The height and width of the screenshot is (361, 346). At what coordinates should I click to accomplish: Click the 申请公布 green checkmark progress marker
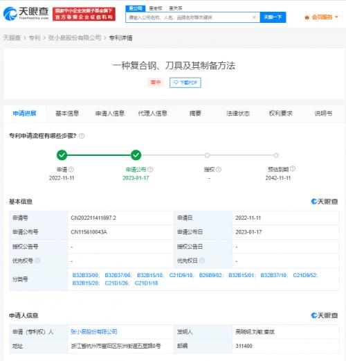[136, 155]
